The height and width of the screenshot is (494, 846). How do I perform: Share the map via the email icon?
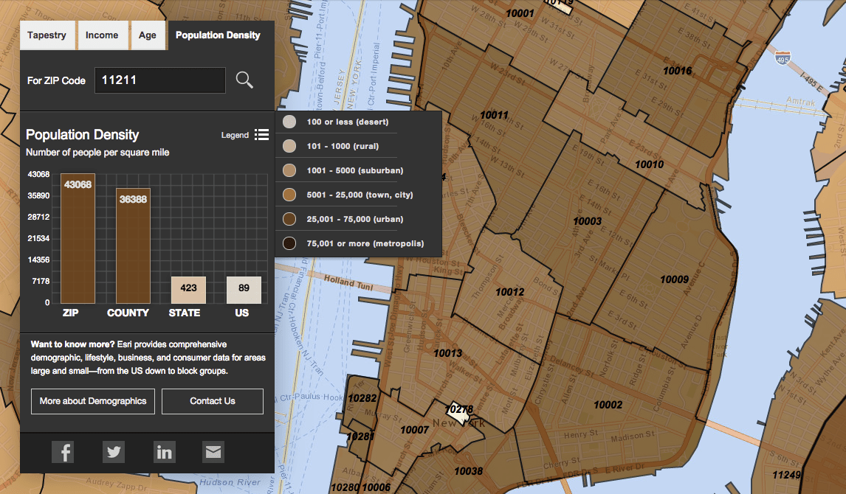point(213,451)
